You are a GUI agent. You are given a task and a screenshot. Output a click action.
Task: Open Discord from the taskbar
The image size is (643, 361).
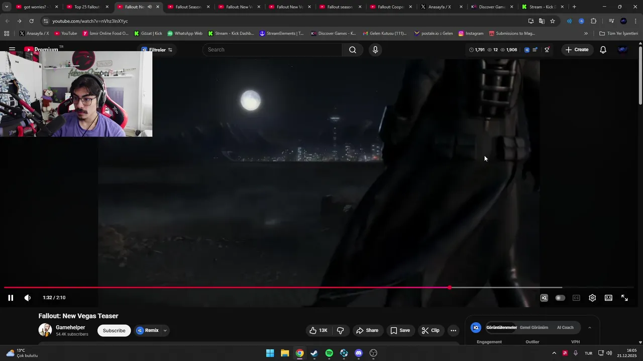pyautogui.click(x=359, y=353)
